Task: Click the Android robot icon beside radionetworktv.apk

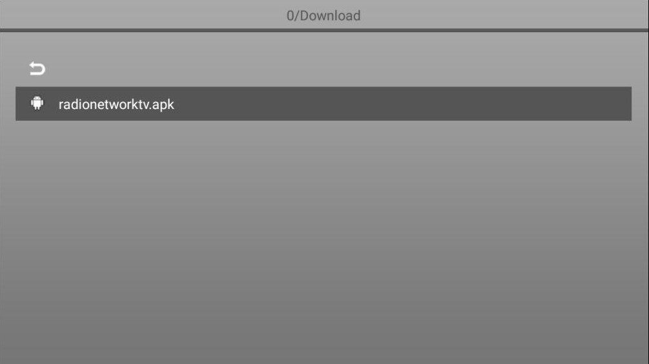Action: [x=37, y=103]
